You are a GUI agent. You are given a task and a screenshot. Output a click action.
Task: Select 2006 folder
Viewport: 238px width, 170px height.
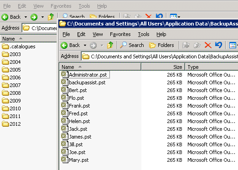(11, 77)
